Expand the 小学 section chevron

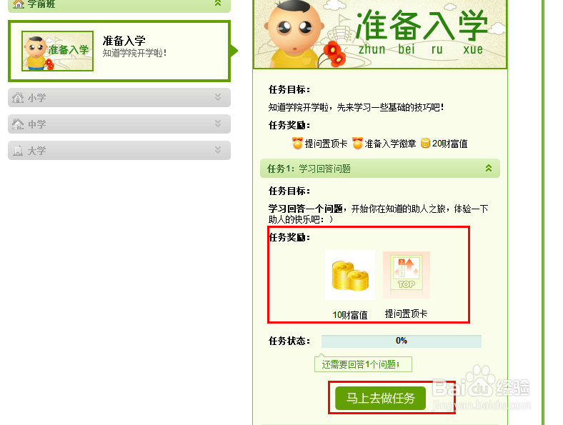pos(218,97)
